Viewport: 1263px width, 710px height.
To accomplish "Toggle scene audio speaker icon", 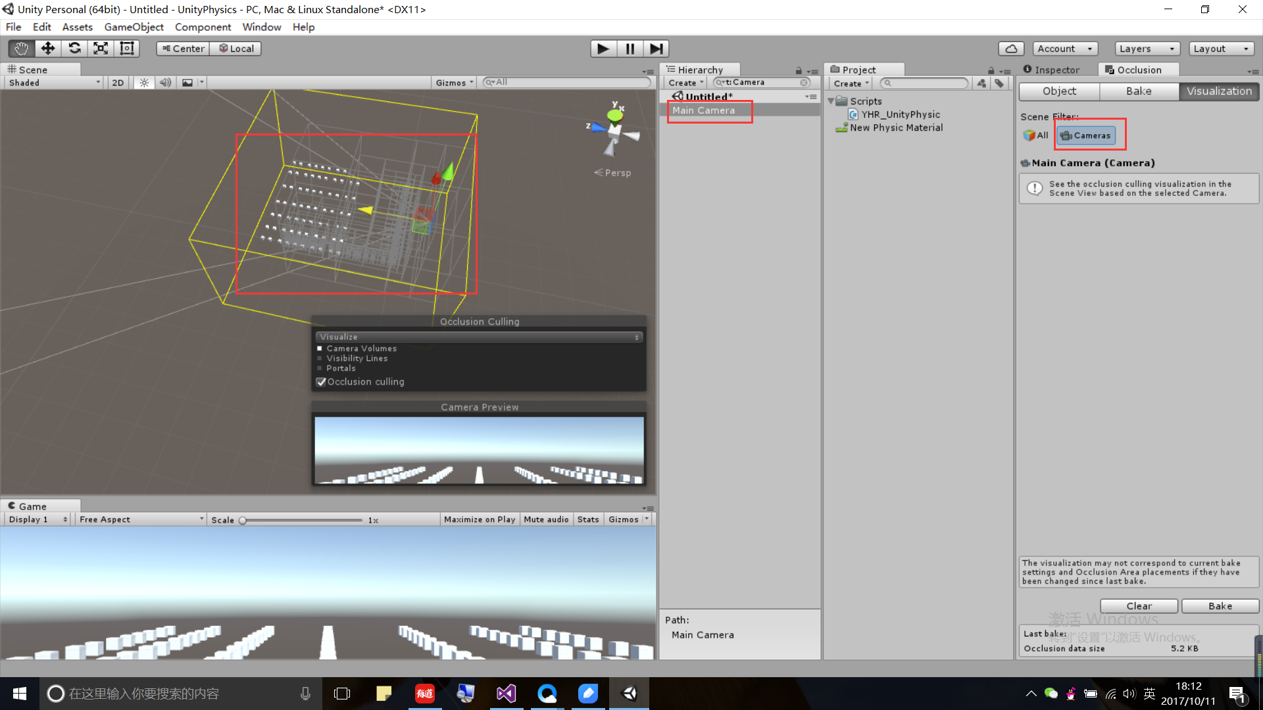I will click(165, 83).
